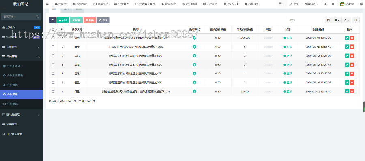This screenshot has height=161, width=365.
Task: Open the settings gears icon at top right
Action: tap(361, 4)
